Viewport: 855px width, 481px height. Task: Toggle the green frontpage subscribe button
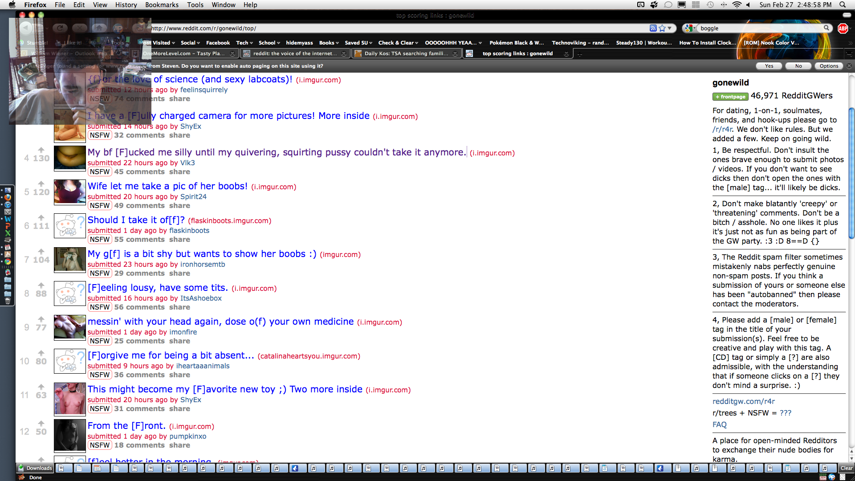[730, 97]
